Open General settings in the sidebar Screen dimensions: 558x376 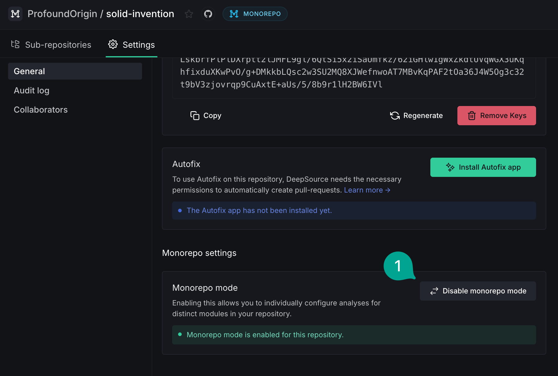click(x=75, y=71)
